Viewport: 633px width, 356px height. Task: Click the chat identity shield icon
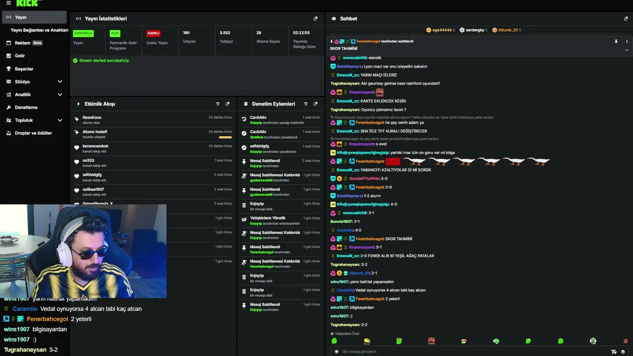[x=337, y=352]
